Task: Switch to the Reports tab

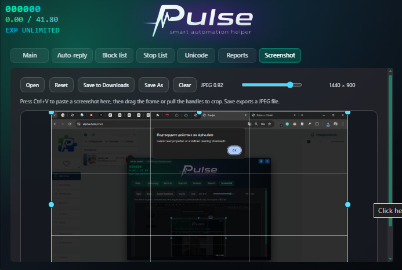Action: [x=237, y=55]
